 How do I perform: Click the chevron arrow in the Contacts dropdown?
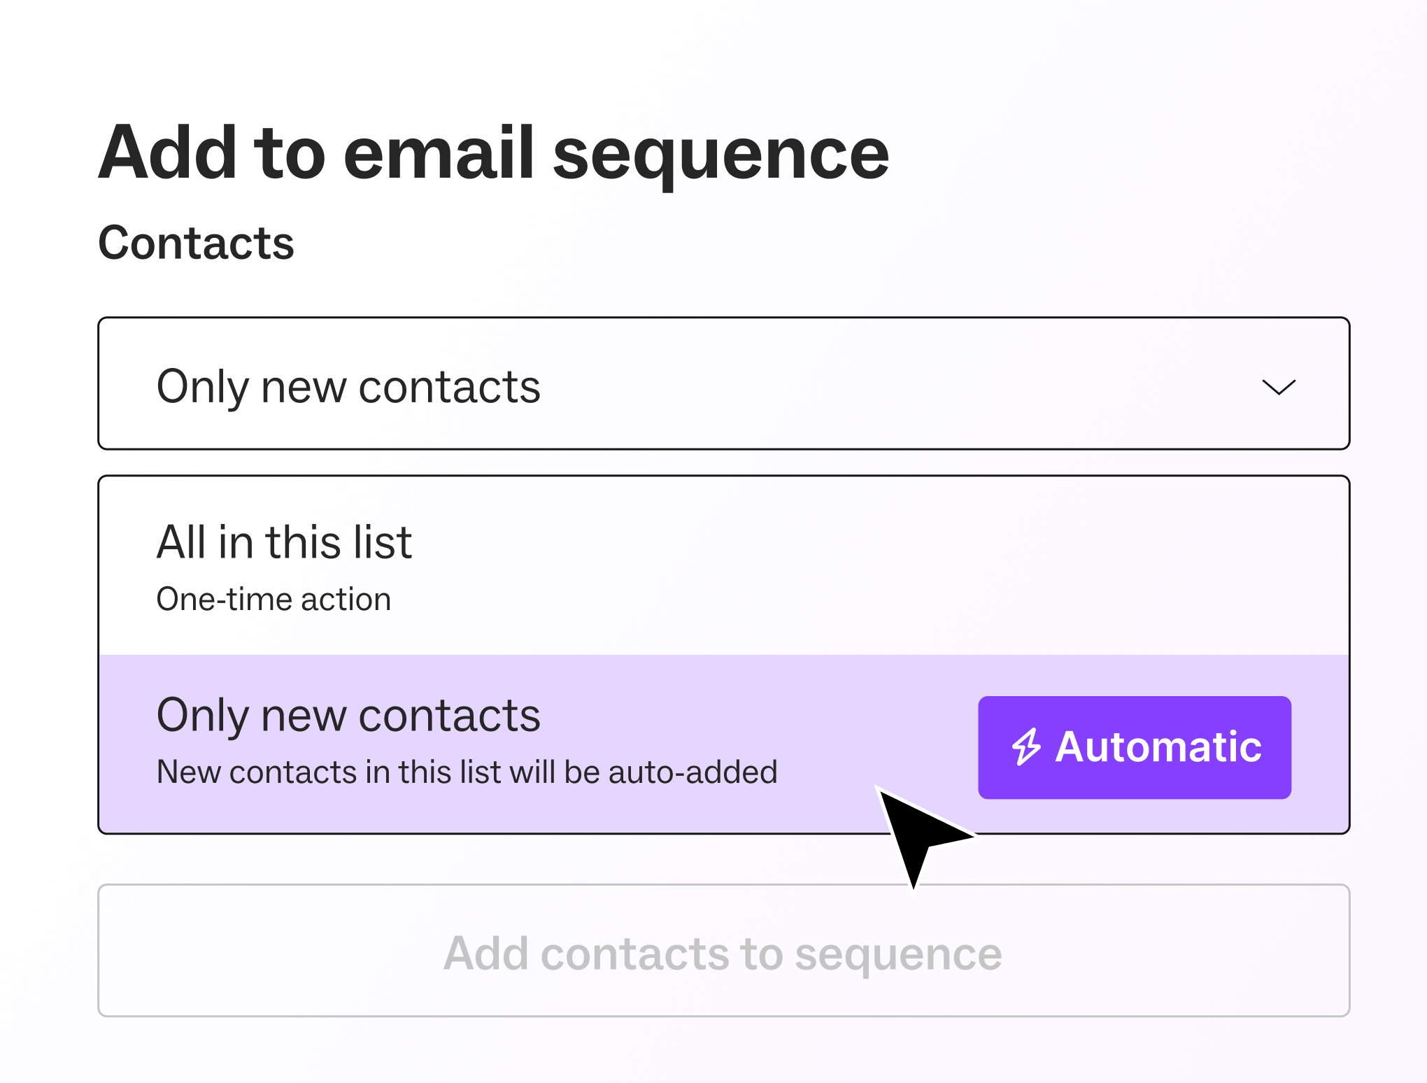[x=1278, y=387]
